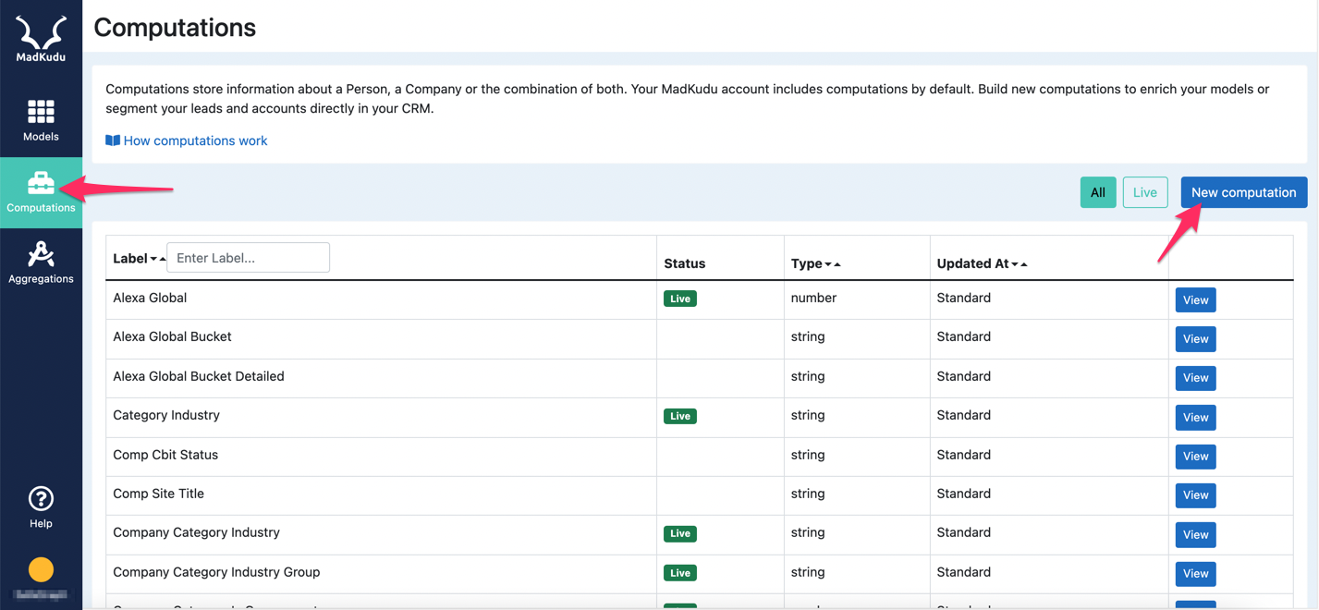The width and height of the screenshot is (1319, 610).
Task: Open Models menu label in sidebar
Action: pos(41,137)
